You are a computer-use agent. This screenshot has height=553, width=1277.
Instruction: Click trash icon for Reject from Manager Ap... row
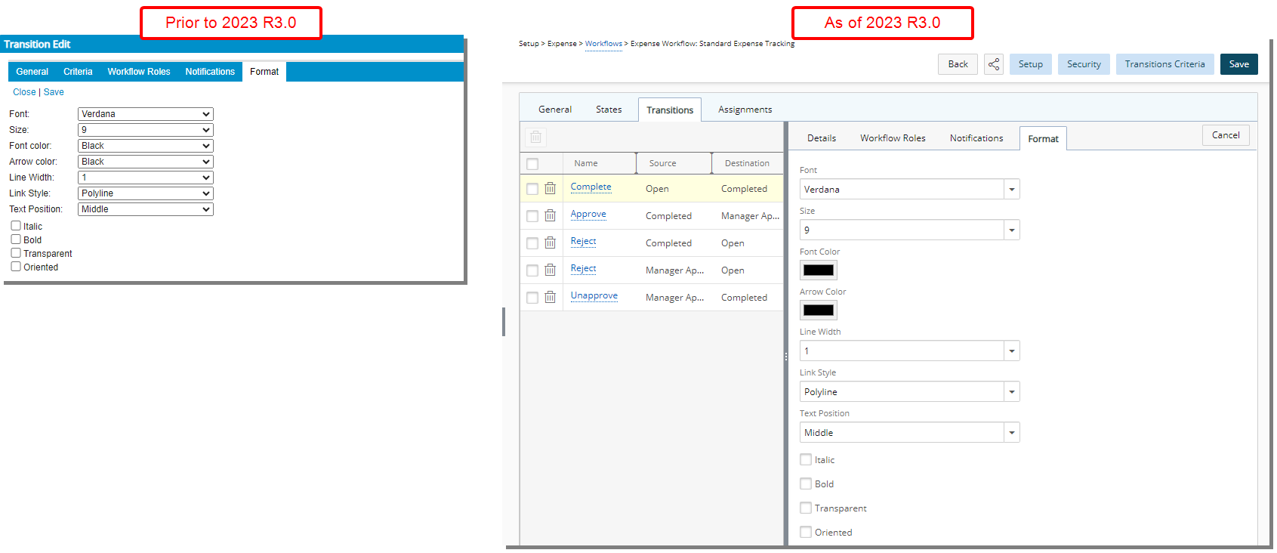coord(550,270)
